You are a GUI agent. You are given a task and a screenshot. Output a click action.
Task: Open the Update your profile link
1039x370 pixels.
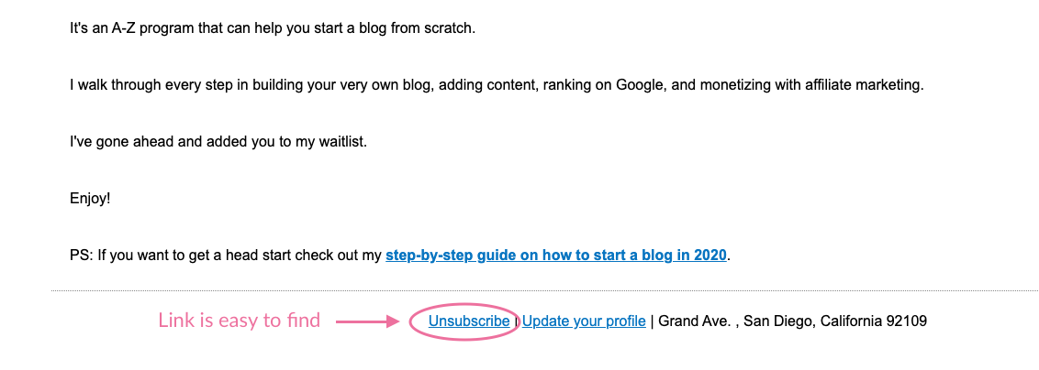pos(584,321)
